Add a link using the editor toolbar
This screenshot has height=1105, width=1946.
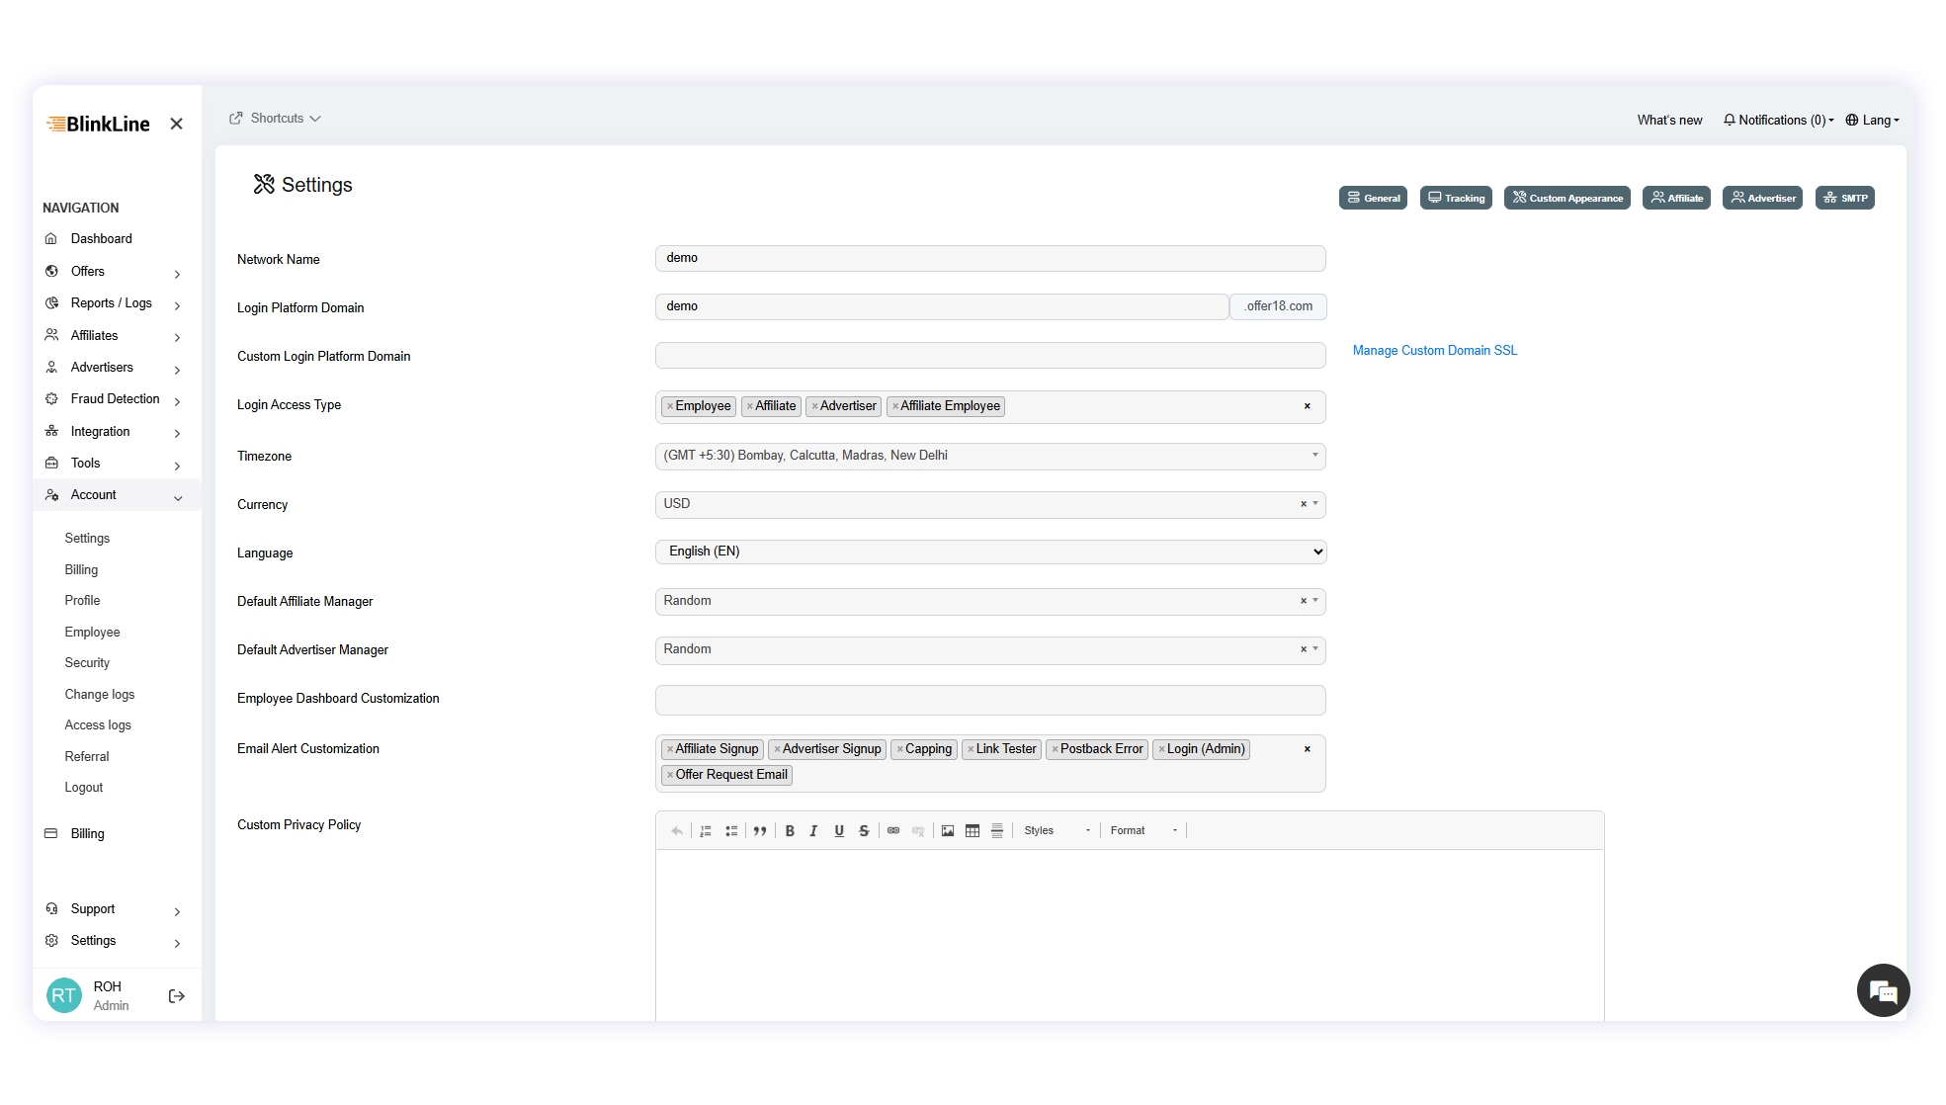pos(893,830)
